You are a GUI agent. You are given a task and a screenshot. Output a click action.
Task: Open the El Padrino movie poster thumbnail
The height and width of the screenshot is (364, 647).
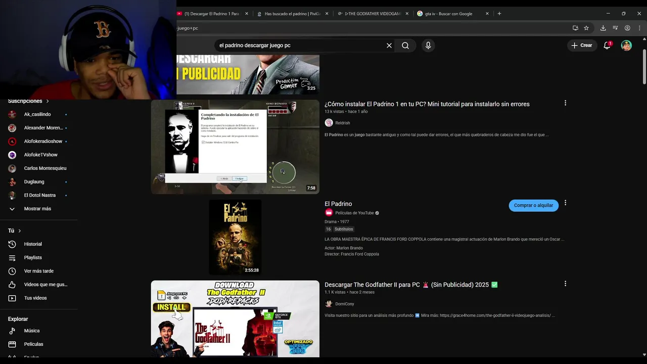click(x=235, y=237)
